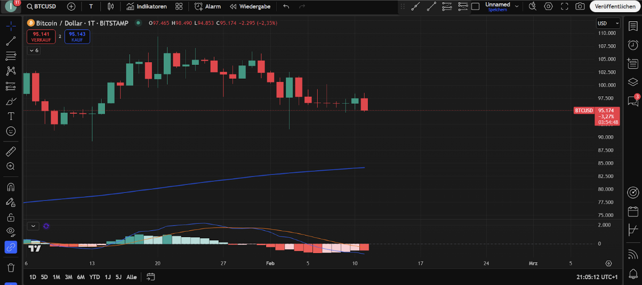Expand the collapsed indicators legend showing 6
The image size is (642, 285).
point(33,51)
